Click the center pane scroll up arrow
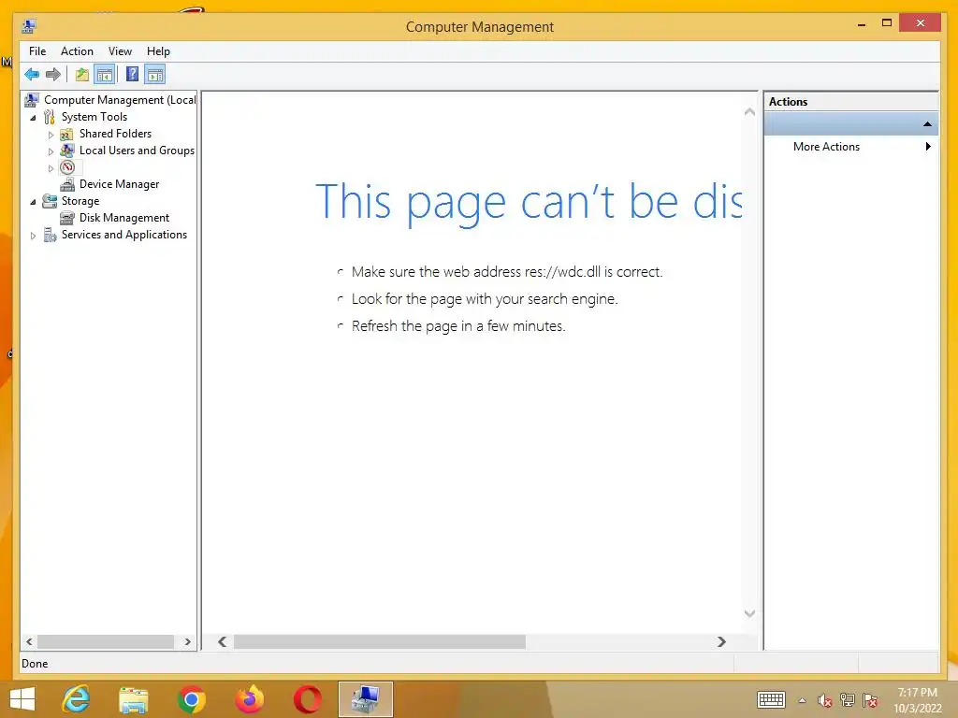958x718 pixels. coord(749,112)
